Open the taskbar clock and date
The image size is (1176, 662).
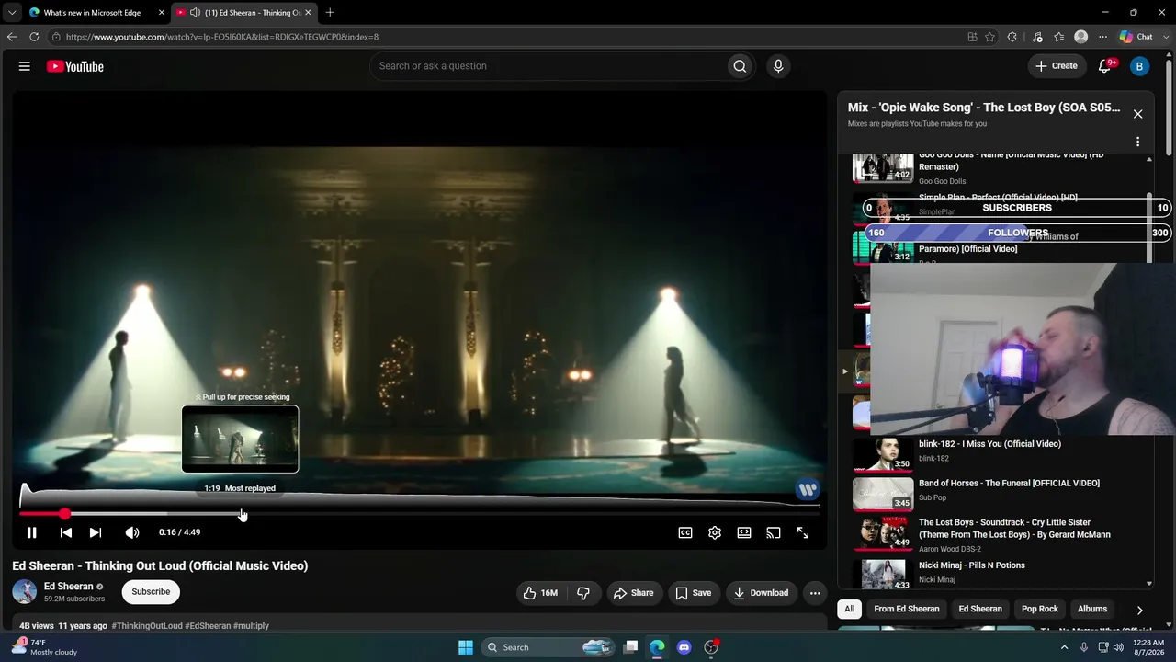tap(1148, 647)
